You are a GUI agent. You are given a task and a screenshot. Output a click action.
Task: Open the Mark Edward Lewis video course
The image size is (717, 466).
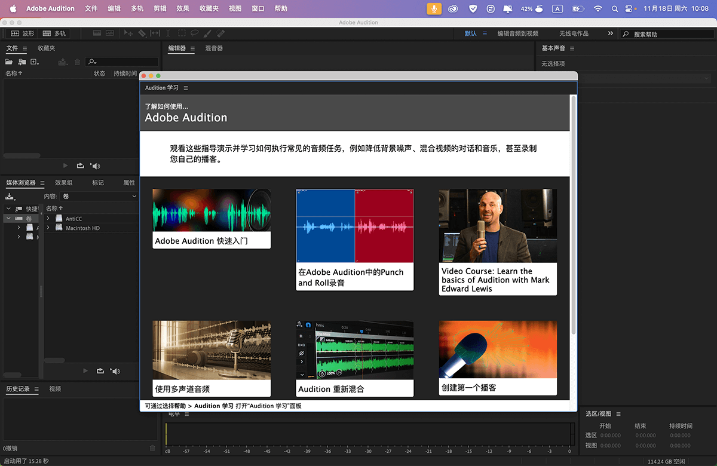click(x=498, y=242)
